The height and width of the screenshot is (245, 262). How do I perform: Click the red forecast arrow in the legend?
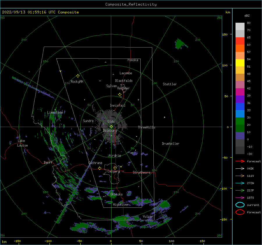point(240,161)
